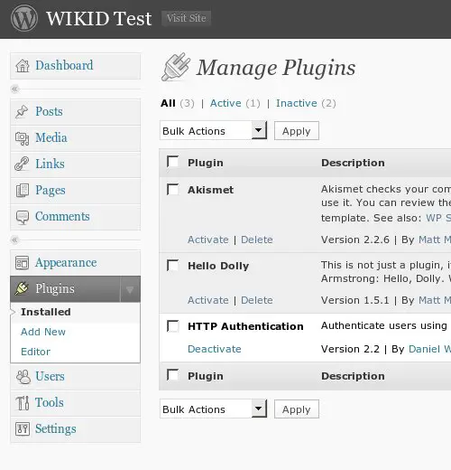Select Add New under Plugins

pos(43,332)
